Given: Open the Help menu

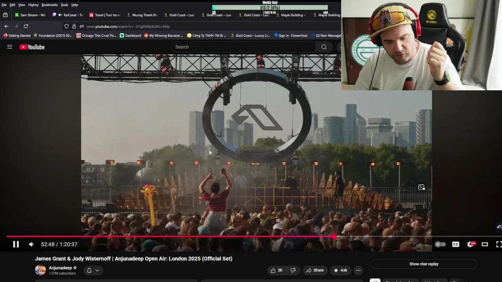Looking at the screenshot, I should click(75, 5).
